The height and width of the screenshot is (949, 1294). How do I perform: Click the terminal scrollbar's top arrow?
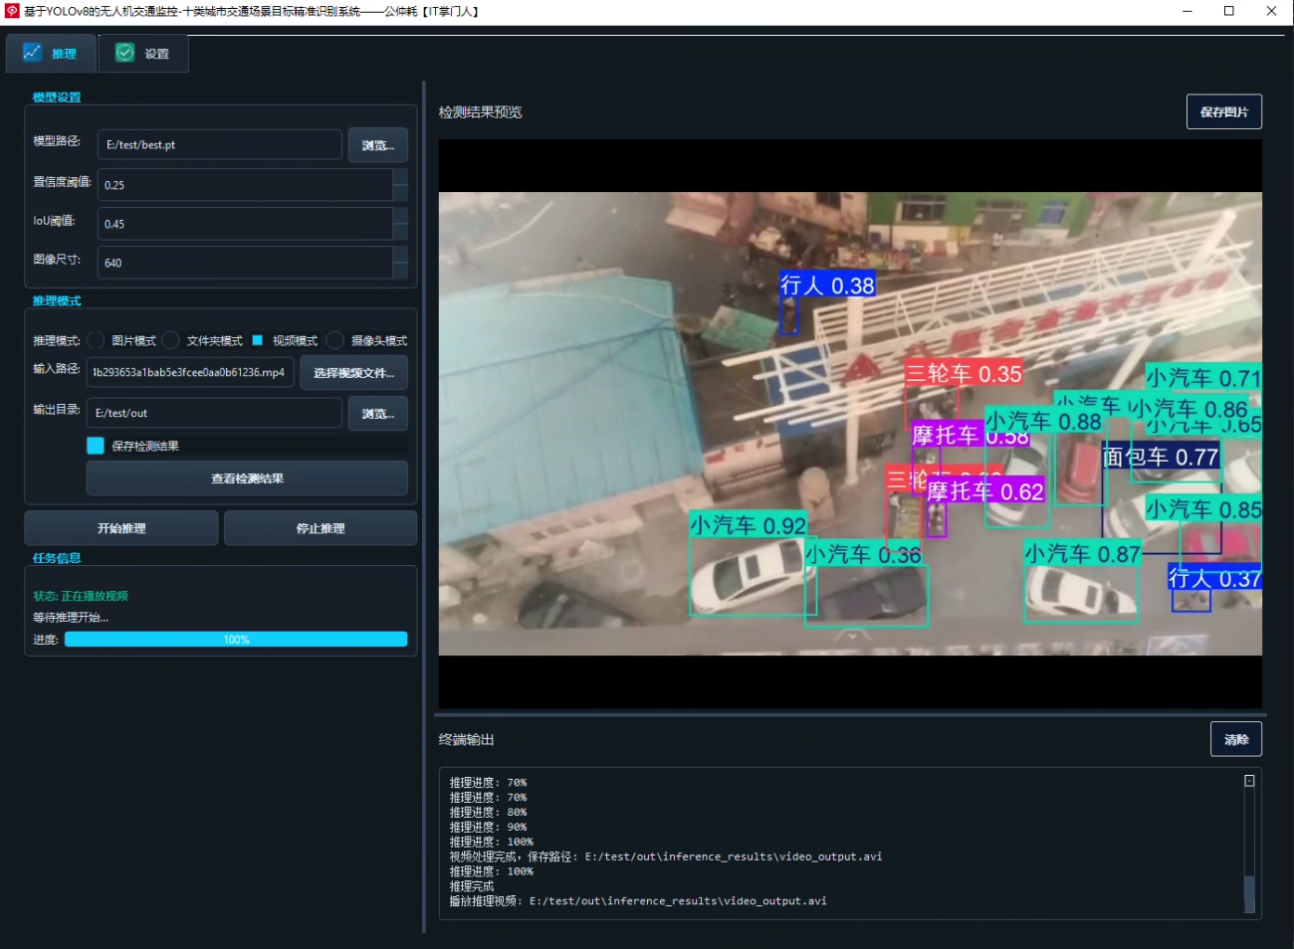coord(1249,781)
